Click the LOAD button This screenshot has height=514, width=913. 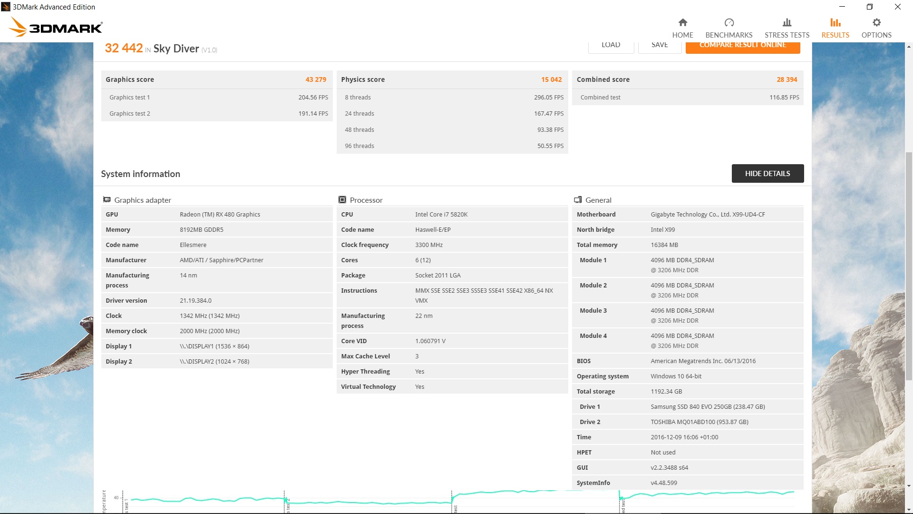pyautogui.click(x=611, y=47)
